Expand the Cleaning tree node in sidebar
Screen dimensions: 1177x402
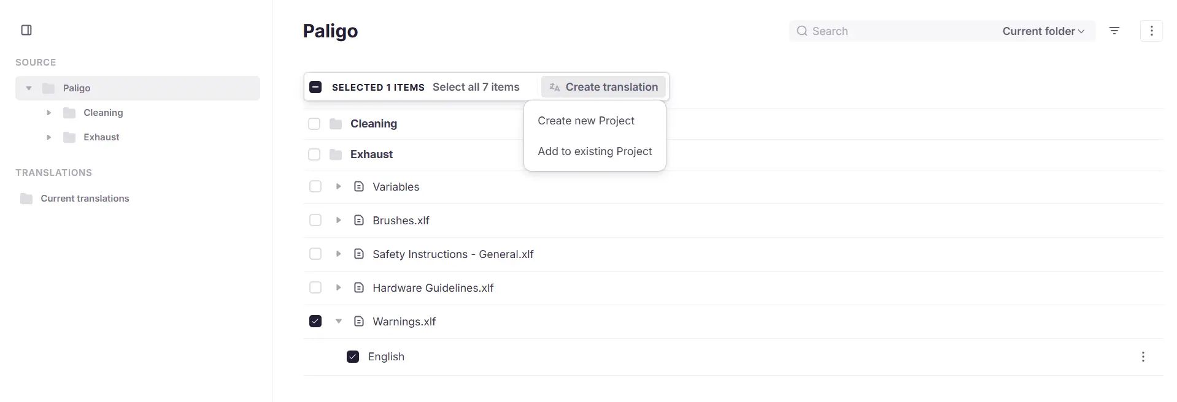pyautogui.click(x=48, y=113)
